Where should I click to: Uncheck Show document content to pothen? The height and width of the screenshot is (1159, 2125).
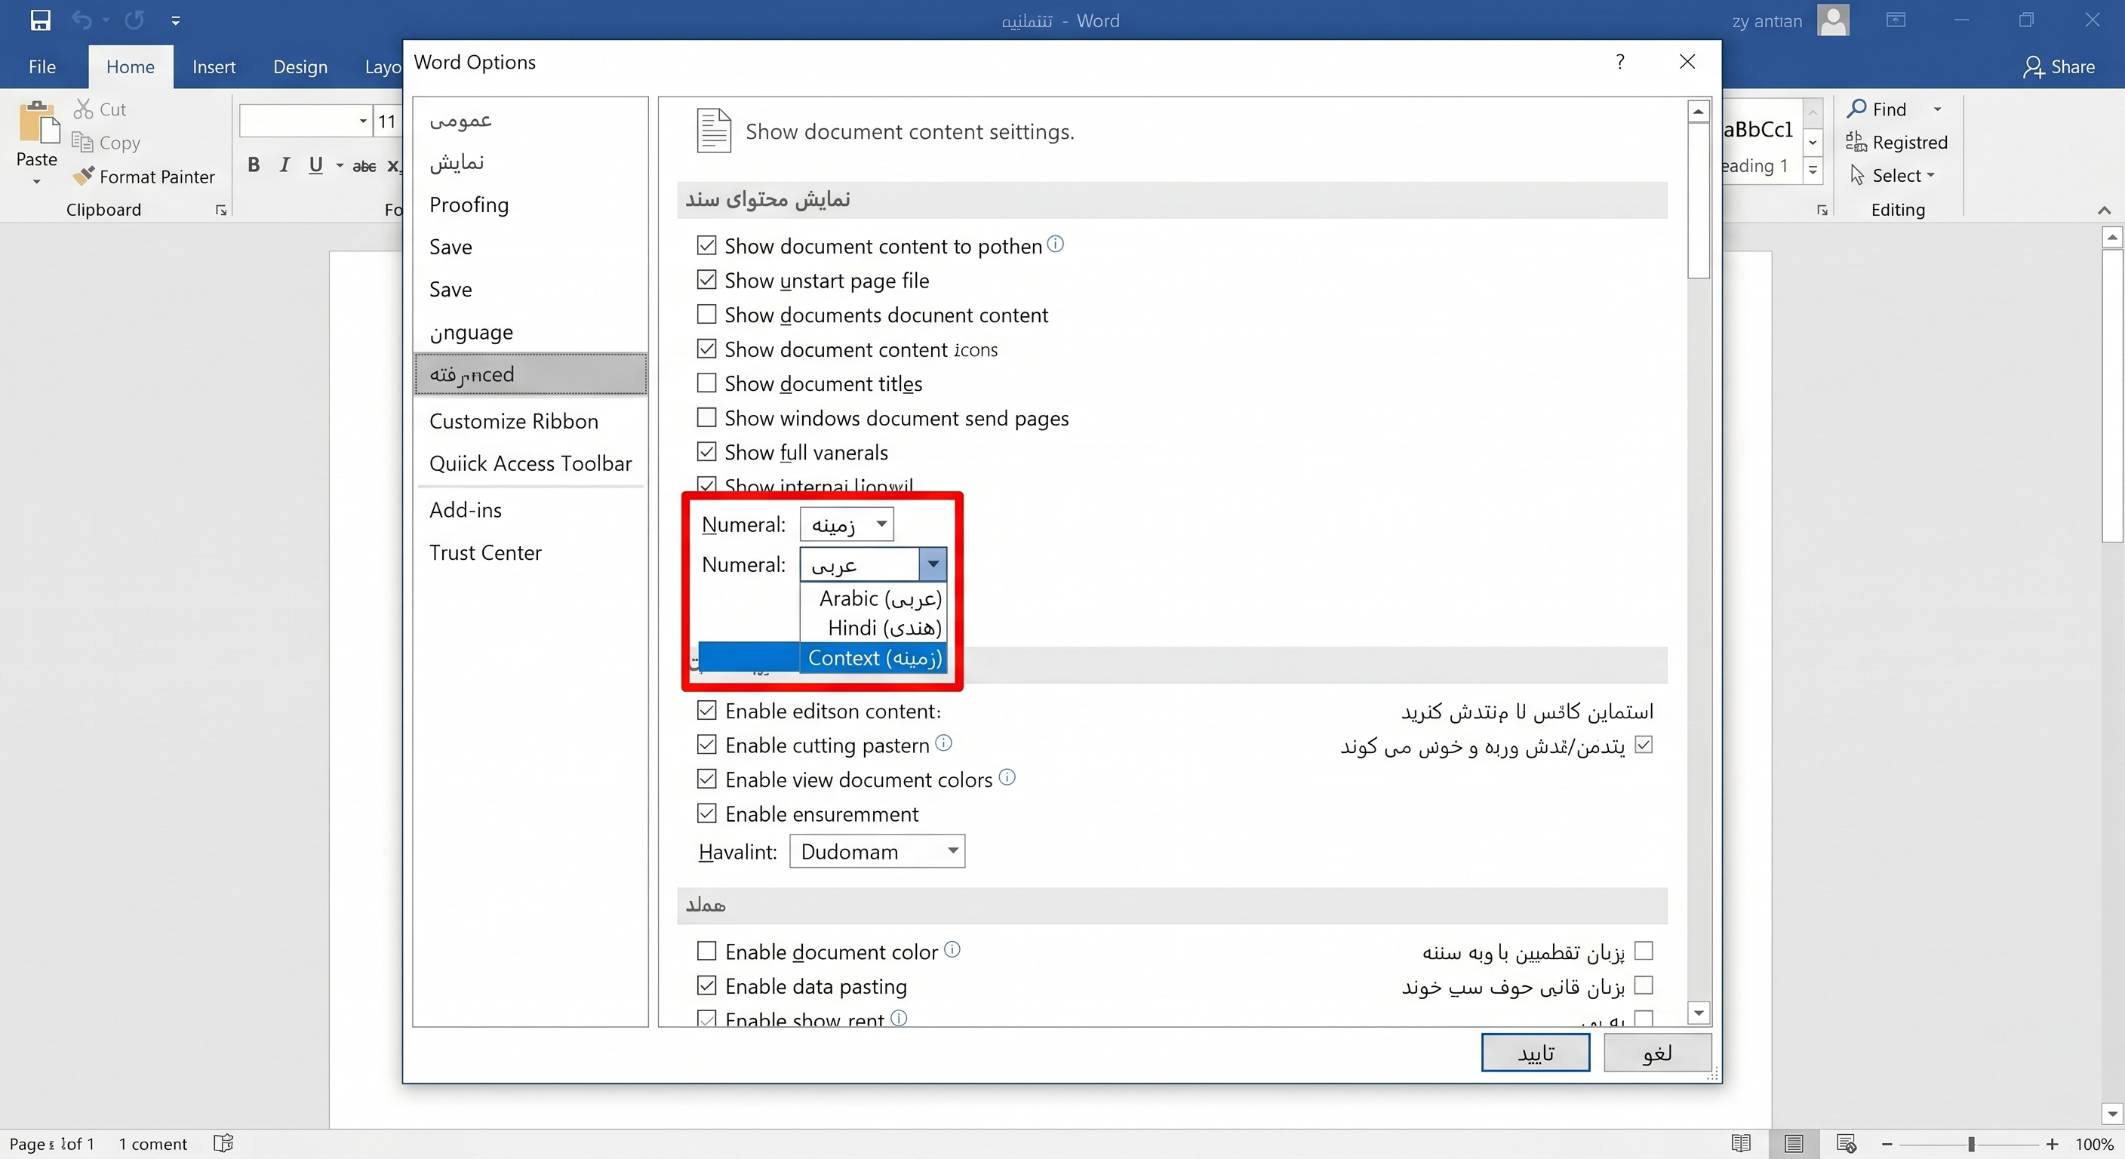tap(706, 245)
